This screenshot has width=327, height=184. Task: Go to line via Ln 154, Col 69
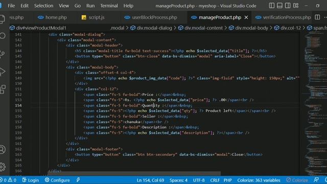pyautogui.click(x=150, y=180)
